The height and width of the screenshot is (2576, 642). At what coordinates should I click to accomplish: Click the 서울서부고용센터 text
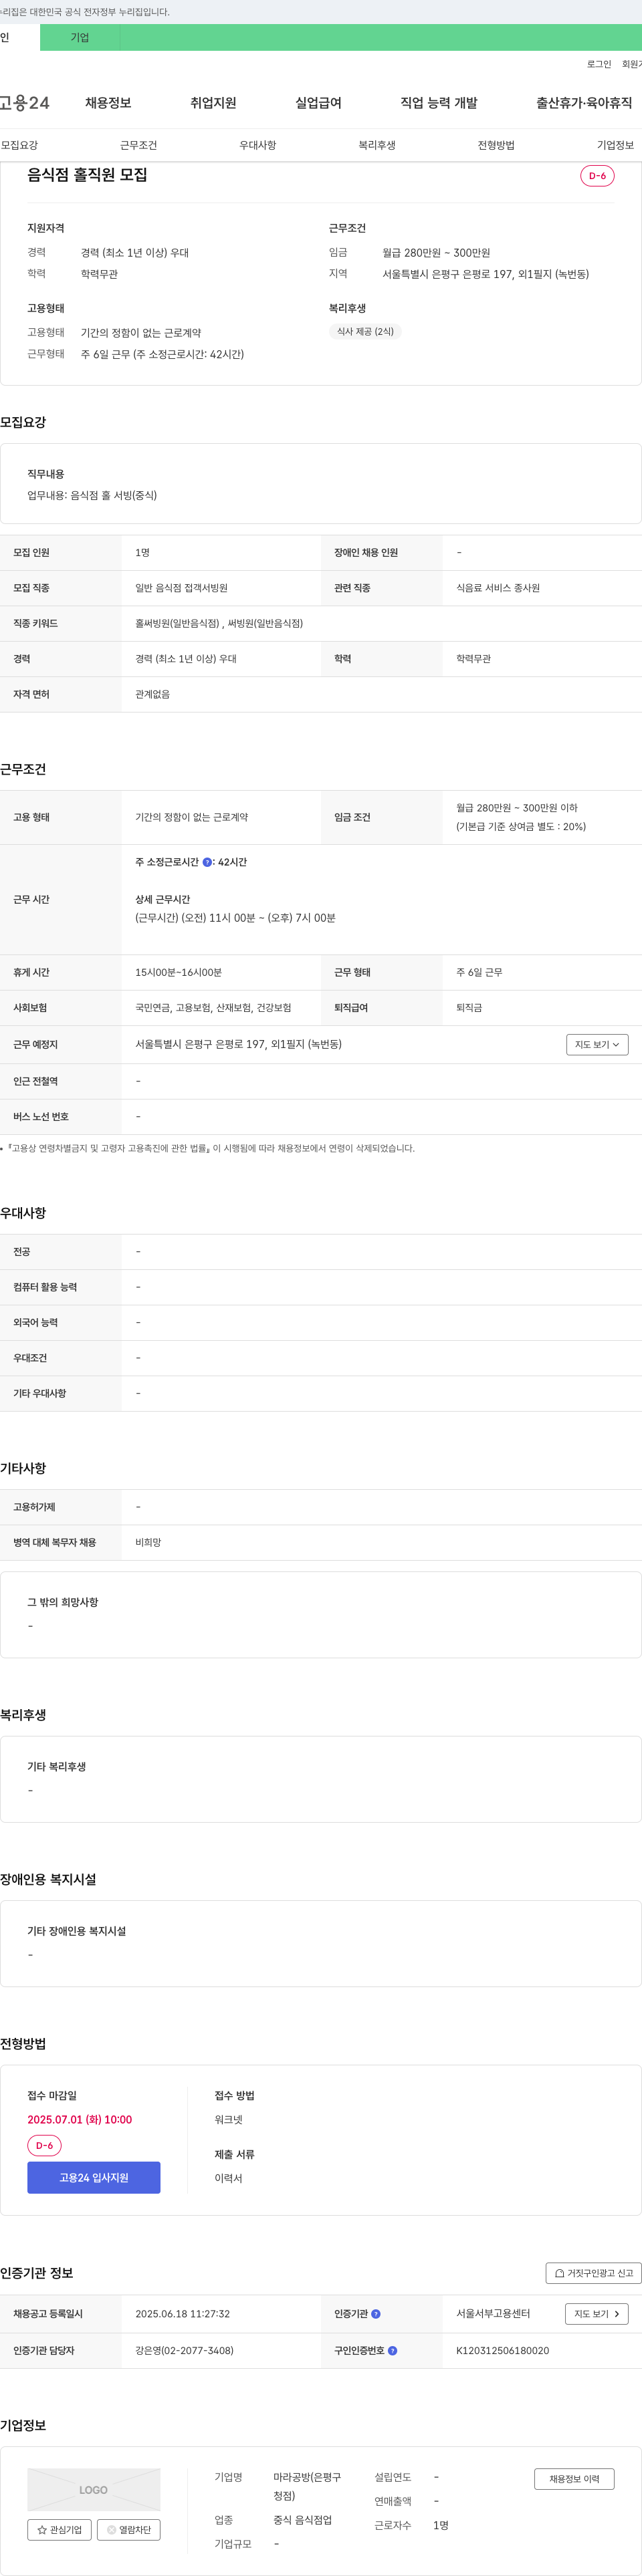(x=493, y=2313)
